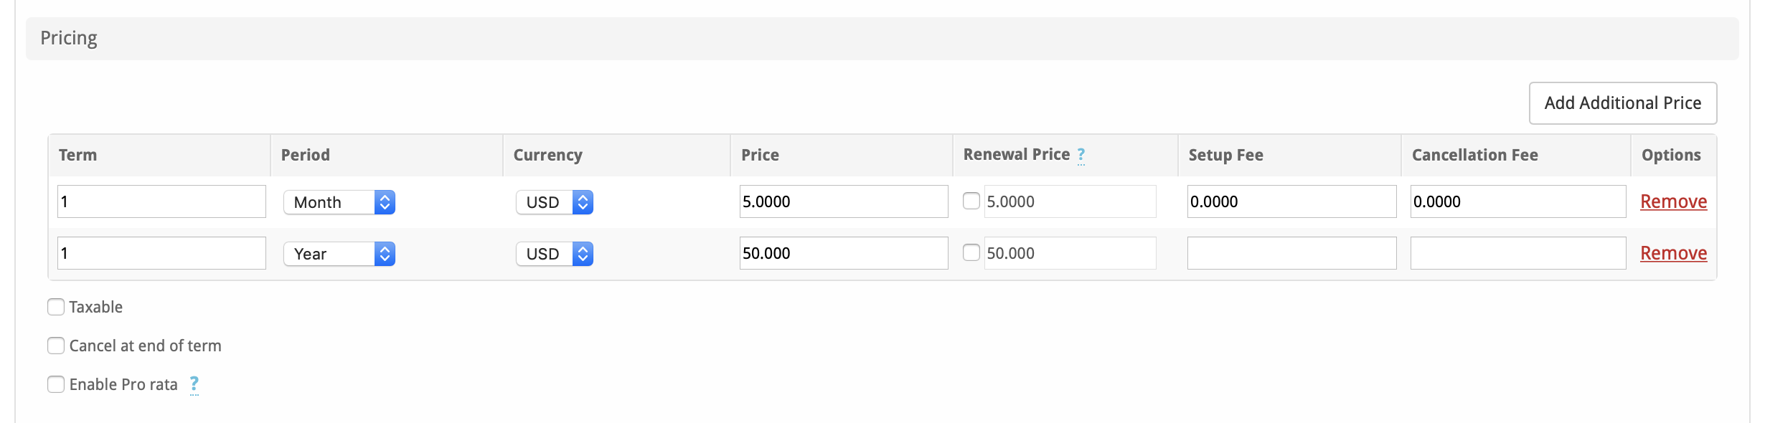This screenshot has width=1765, height=423.
Task: Open the Year period dropdown
Action: pos(339,254)
